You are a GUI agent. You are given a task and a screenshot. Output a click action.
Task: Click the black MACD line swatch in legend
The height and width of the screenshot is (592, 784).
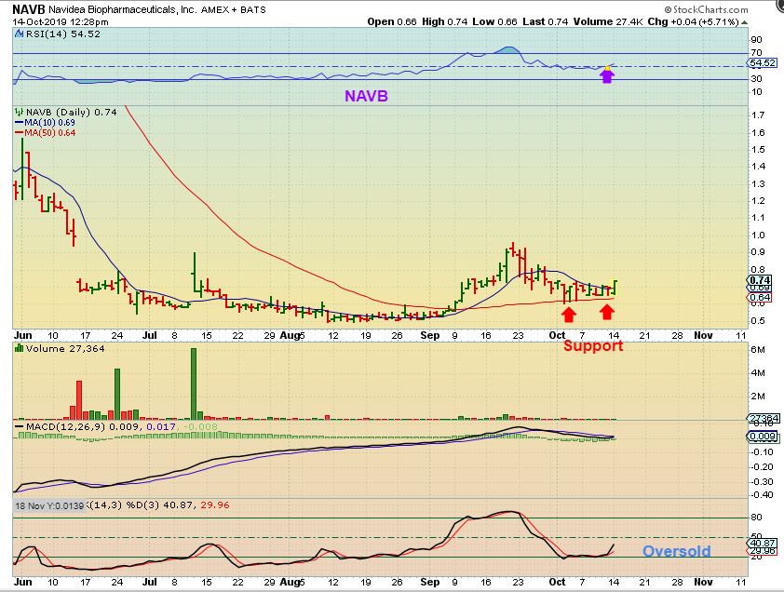[20, 427]
